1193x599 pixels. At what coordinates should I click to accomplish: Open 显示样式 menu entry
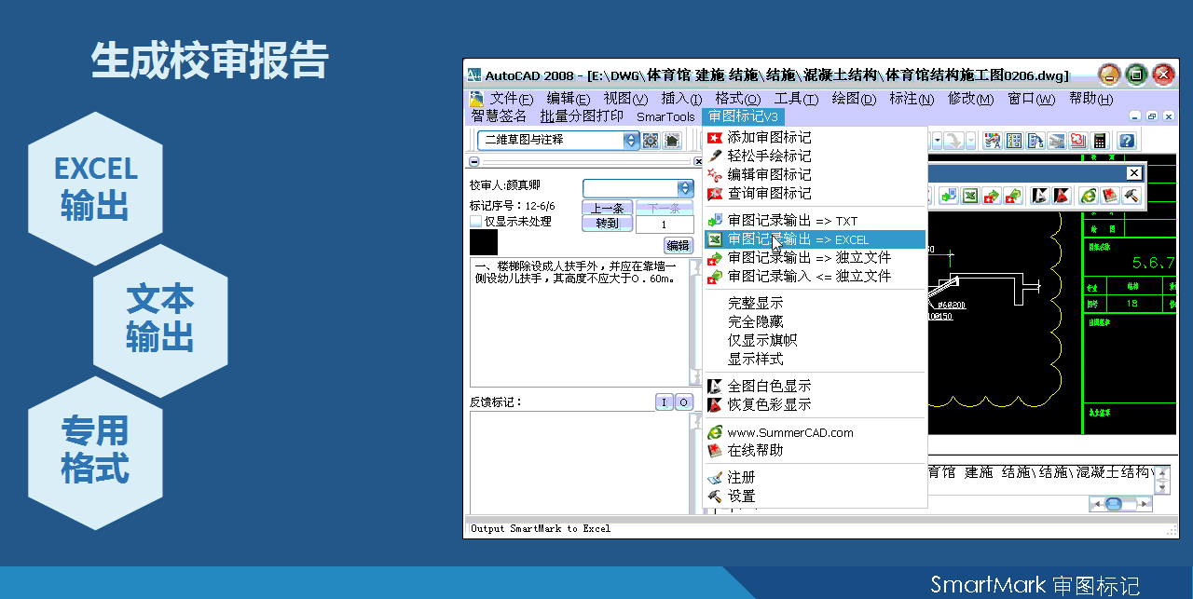[815, 359]
